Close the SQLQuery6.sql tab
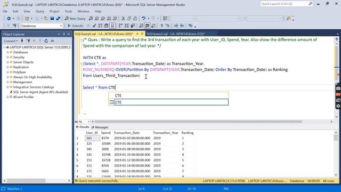Viewport: 341px width, 192px height. [142, 34]
